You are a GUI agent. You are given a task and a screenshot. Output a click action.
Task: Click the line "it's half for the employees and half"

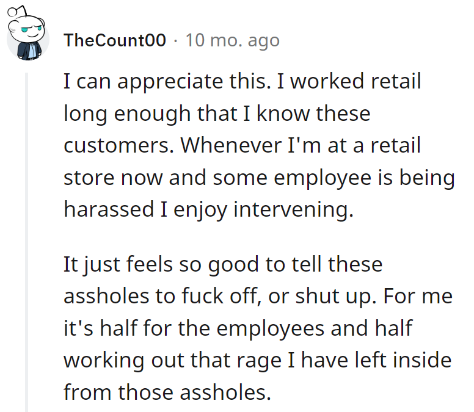pyautogui.click(x=238, y=328)
